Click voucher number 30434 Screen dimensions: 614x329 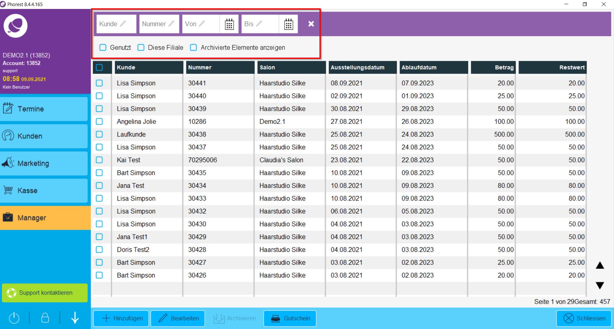coord(197,186)
